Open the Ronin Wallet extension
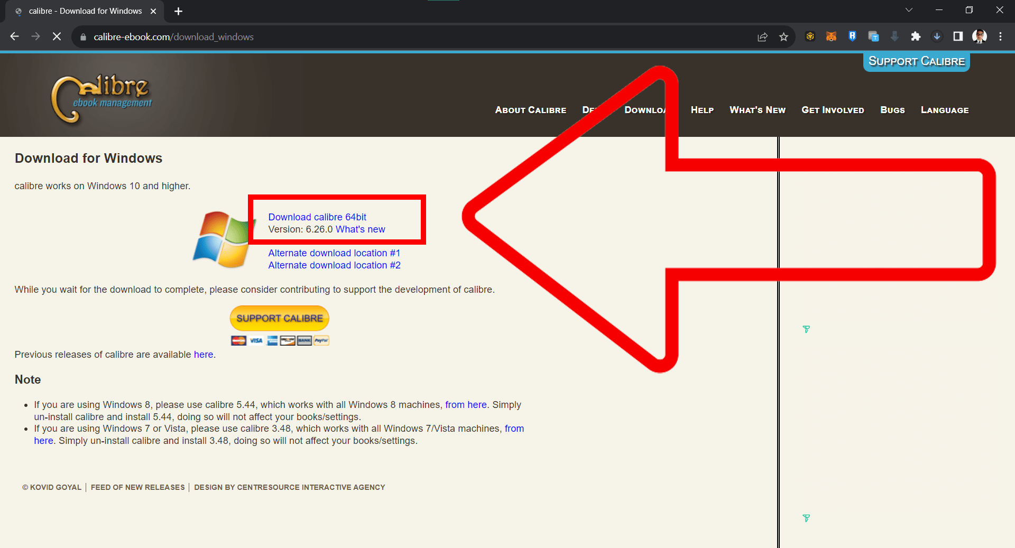This screenshot has height=548, width=1015. [852, 36]
